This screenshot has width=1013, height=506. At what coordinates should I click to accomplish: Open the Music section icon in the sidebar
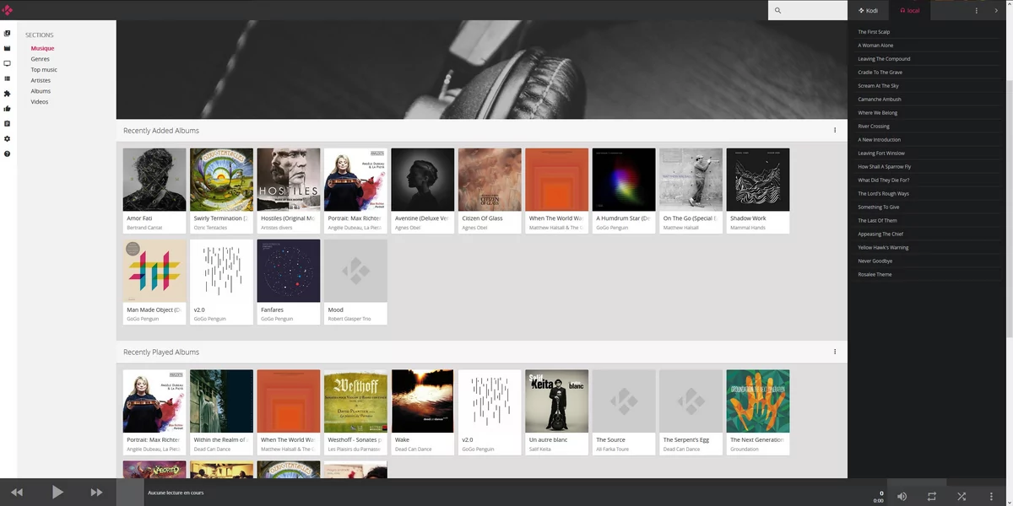[x=8, y=34]
